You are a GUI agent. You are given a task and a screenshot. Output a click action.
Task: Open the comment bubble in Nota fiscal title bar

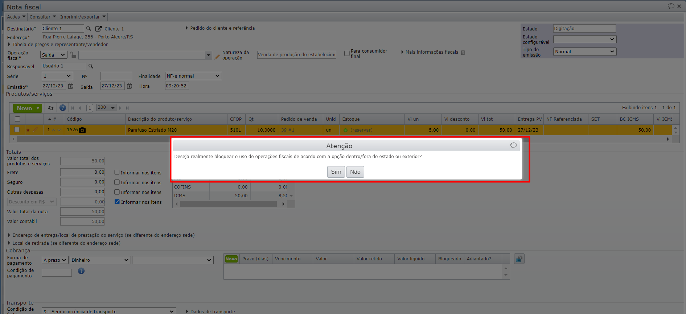pos(671,6)
